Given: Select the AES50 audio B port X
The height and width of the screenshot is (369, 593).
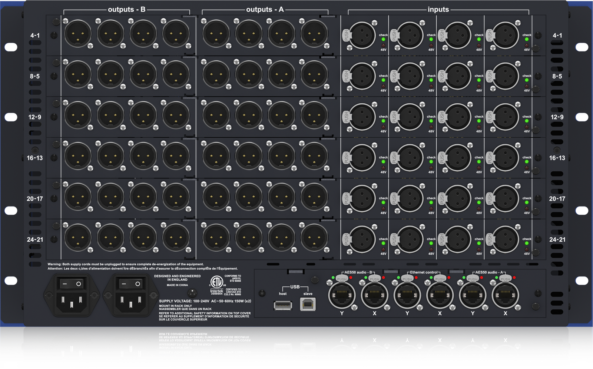Looking at the screenshot, I should (x=374, y=295).
